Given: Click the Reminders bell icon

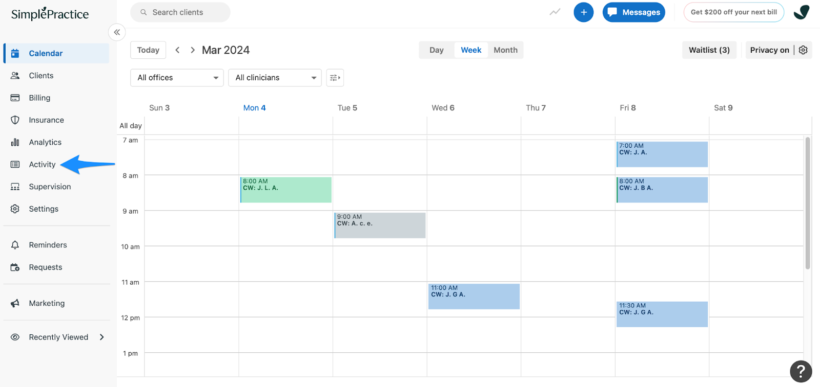Looking at the screenshot, I should point(15,245).
